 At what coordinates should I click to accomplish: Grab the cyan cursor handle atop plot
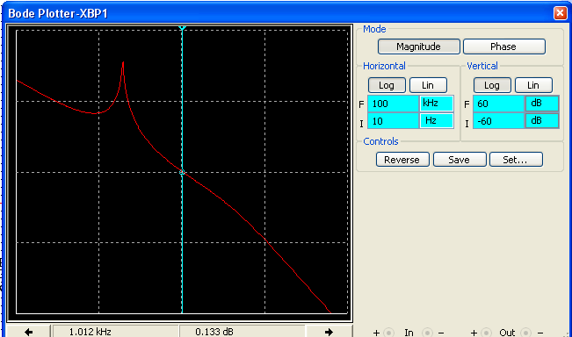pos(182,28)
